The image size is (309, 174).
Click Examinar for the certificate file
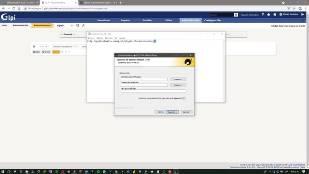(178, 85)
